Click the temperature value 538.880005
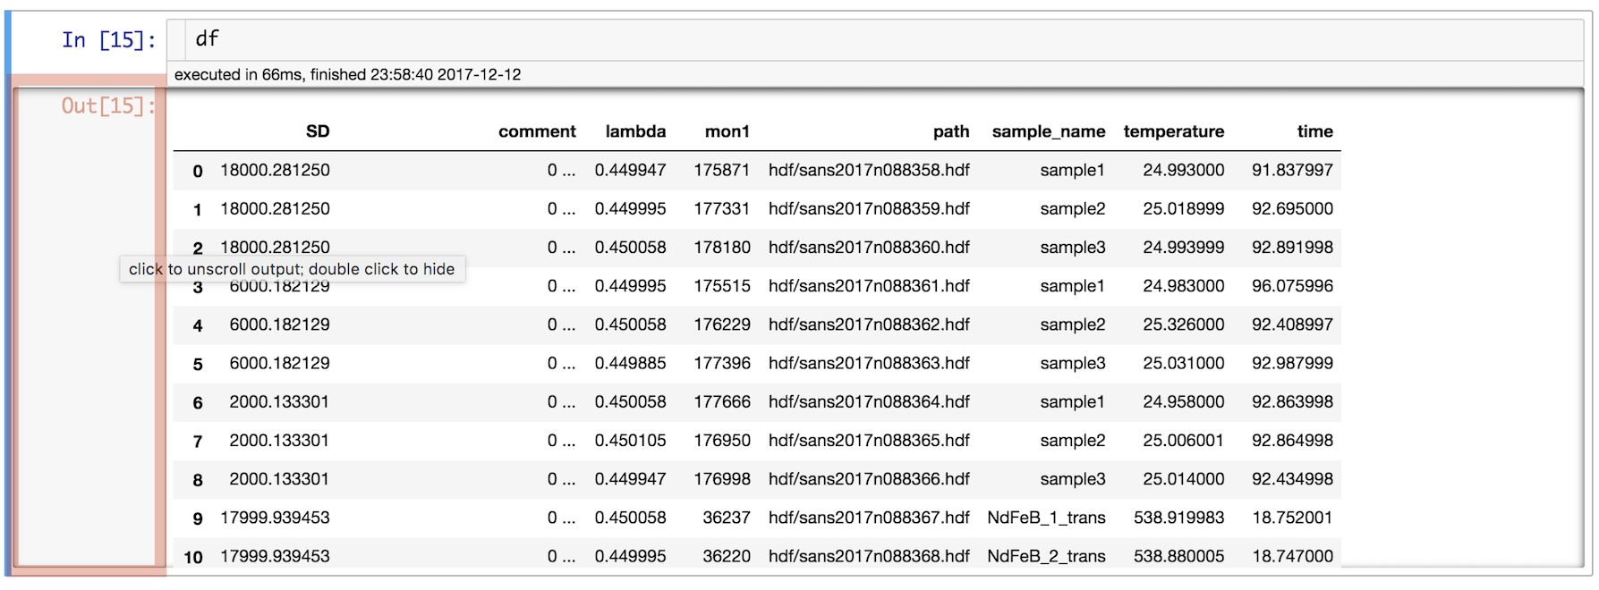 1178,556
